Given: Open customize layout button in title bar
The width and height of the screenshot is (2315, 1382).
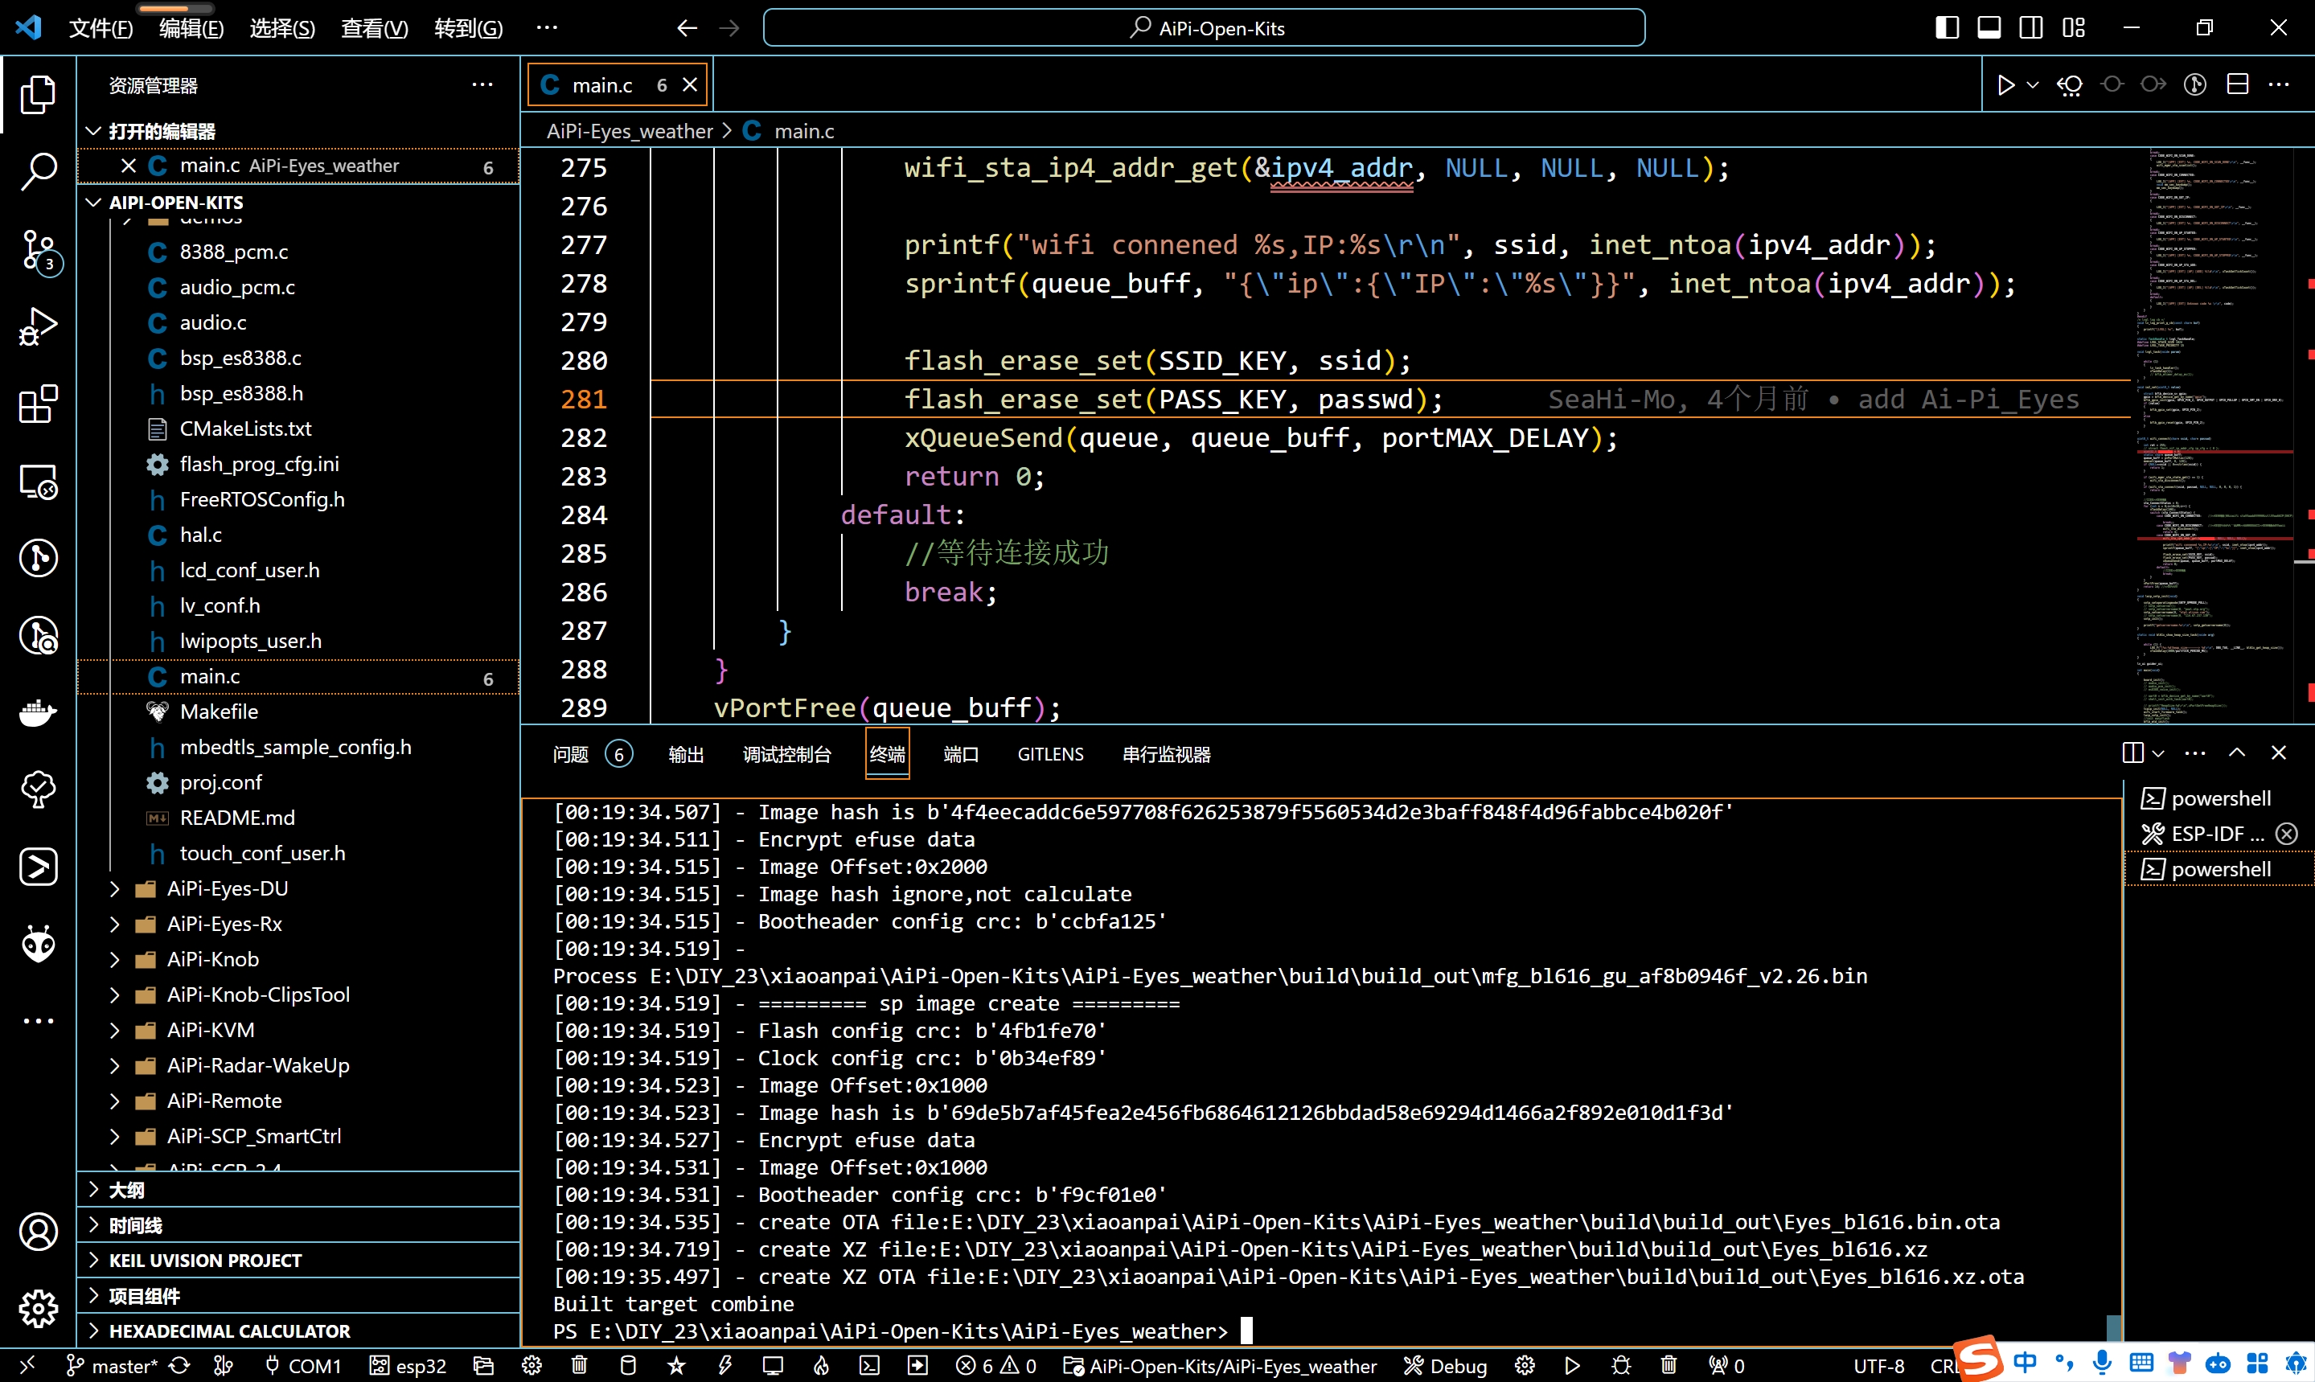Looking at the screenshot, I should (x=2073, y=28).
